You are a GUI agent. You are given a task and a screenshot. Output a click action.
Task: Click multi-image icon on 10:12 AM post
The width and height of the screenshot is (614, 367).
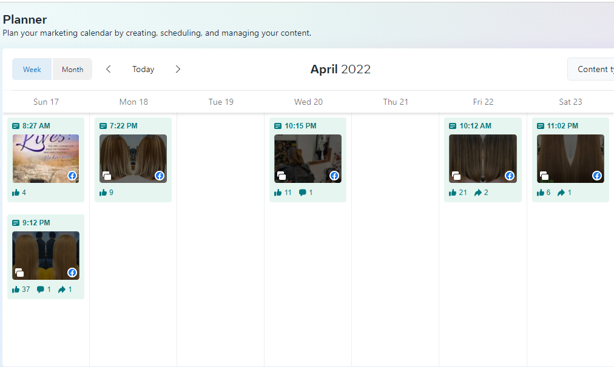(x=456, y=176)
